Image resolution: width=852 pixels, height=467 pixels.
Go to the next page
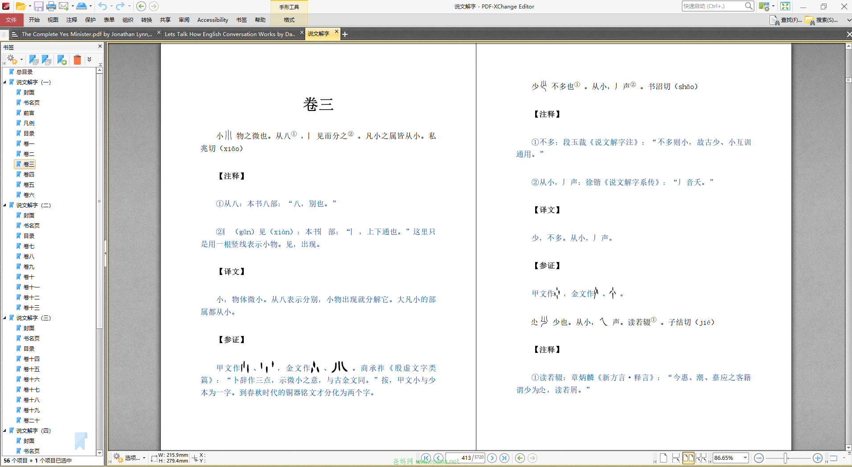[x=492, y=458]
